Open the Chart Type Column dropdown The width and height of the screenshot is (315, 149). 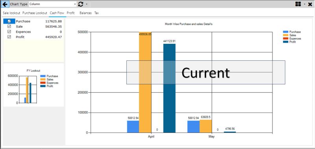click(x=53, y=4)
